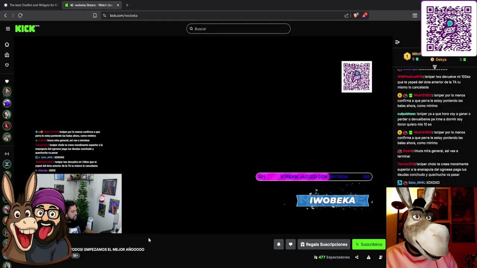The height and width of the screenshot is (268, 477).
Task: Click the Dekya top gifter name
Action: tap(441, 60)
